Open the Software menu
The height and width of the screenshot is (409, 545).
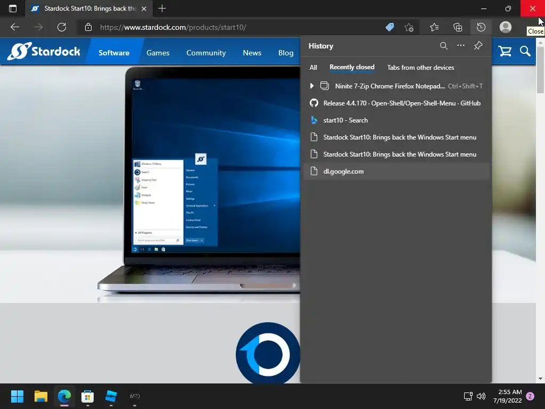pos(114,53)
